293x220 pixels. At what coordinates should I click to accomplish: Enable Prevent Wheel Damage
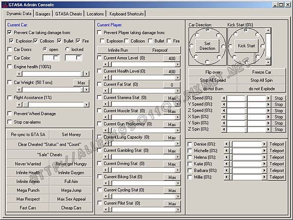click(x=10, y=113)
